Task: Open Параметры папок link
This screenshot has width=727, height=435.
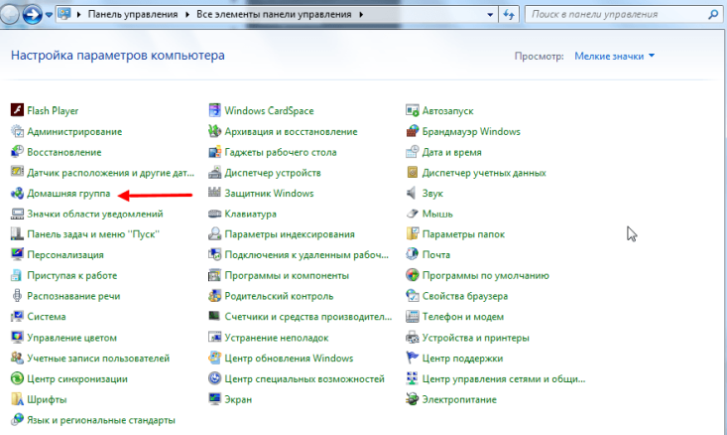Action: click(x=463, y=234)
